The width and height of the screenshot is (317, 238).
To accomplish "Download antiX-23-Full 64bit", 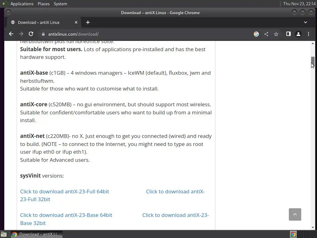I will click(x=64, y=192).
